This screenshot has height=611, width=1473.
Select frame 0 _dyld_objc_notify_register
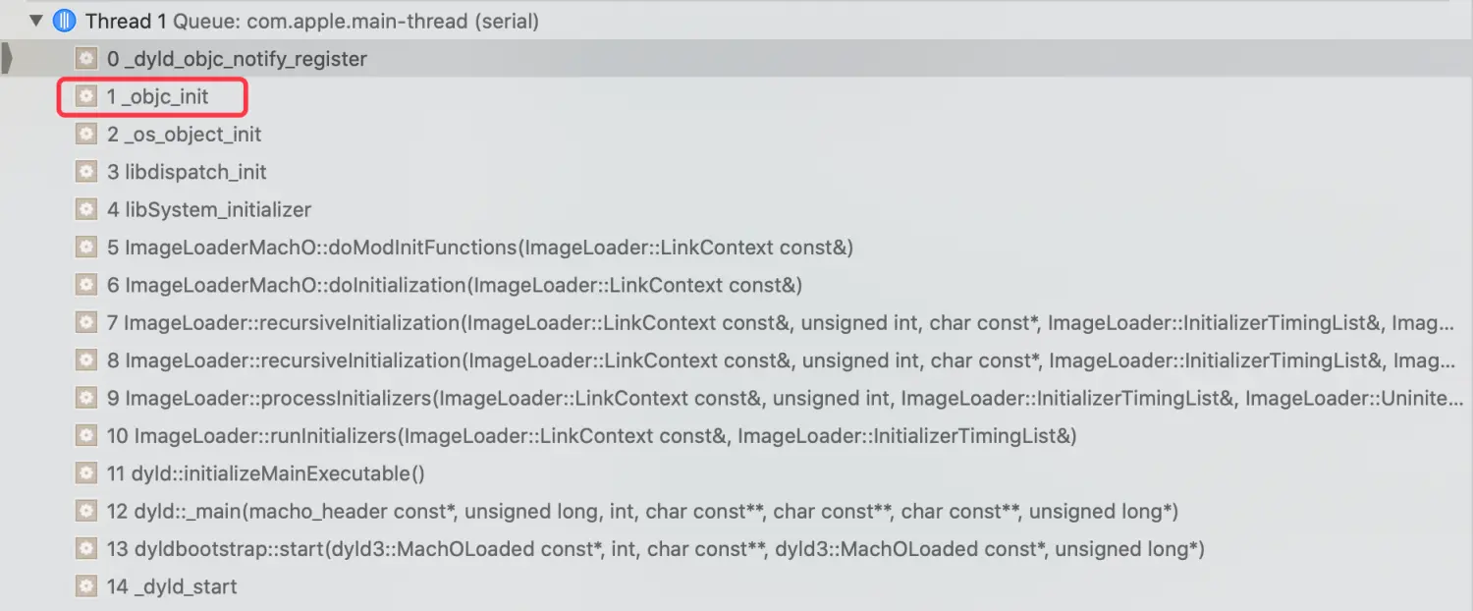pos(736,59)
